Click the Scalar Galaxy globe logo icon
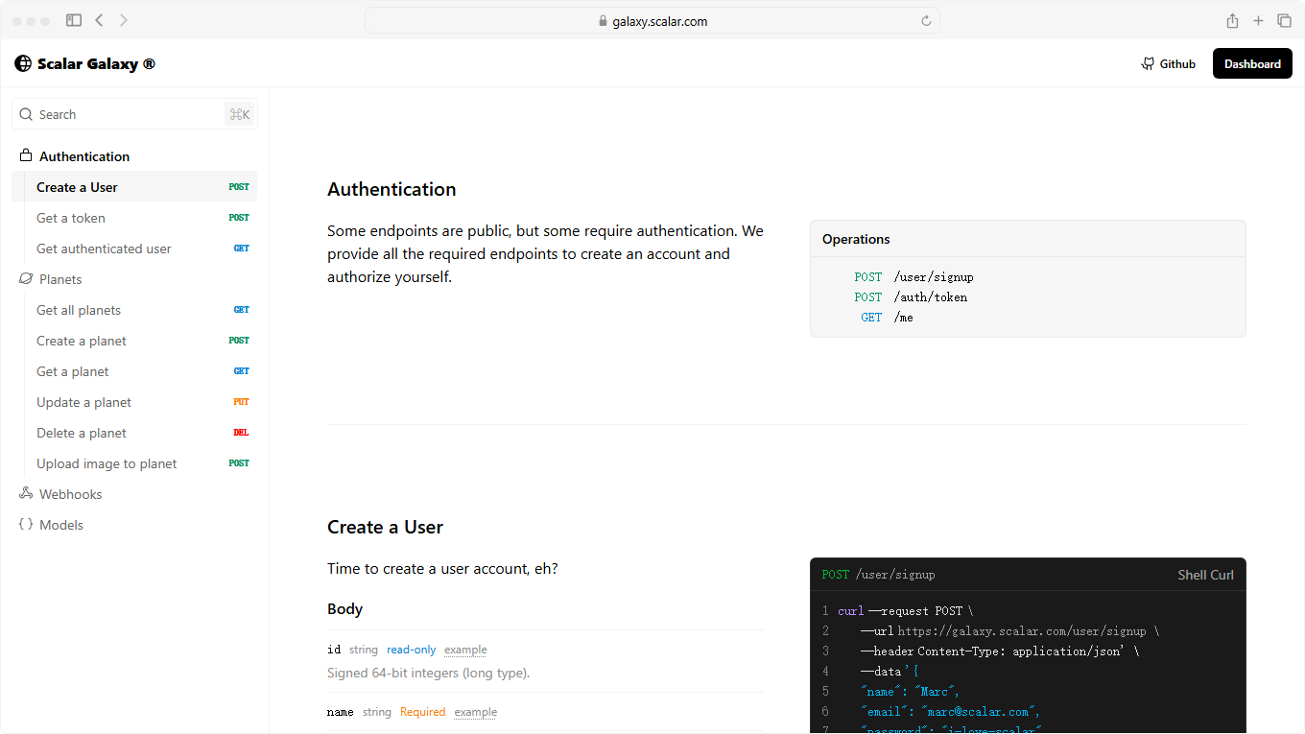Viewport: 1305px width, 734px height. pyautogui.click(x=23, y=63)
